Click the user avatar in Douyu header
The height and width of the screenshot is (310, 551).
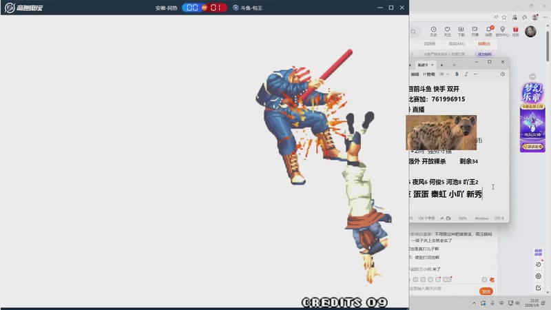(530, 31)
